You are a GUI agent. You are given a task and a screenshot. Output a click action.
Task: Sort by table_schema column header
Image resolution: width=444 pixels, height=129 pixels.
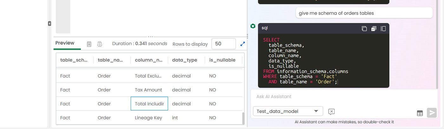point(75,60)
